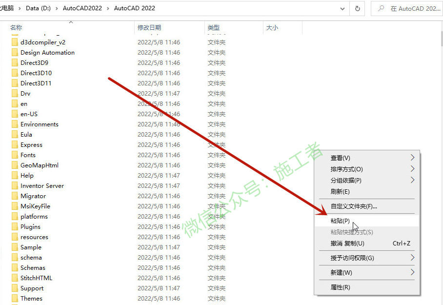Open 新建(W) context menu entry
The width and height of the screenshot is (443, 305).
pos(367,272)
